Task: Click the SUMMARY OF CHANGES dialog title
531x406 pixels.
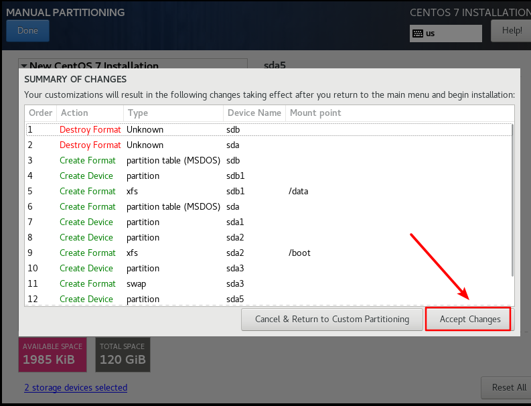Action: coord(75,79)
